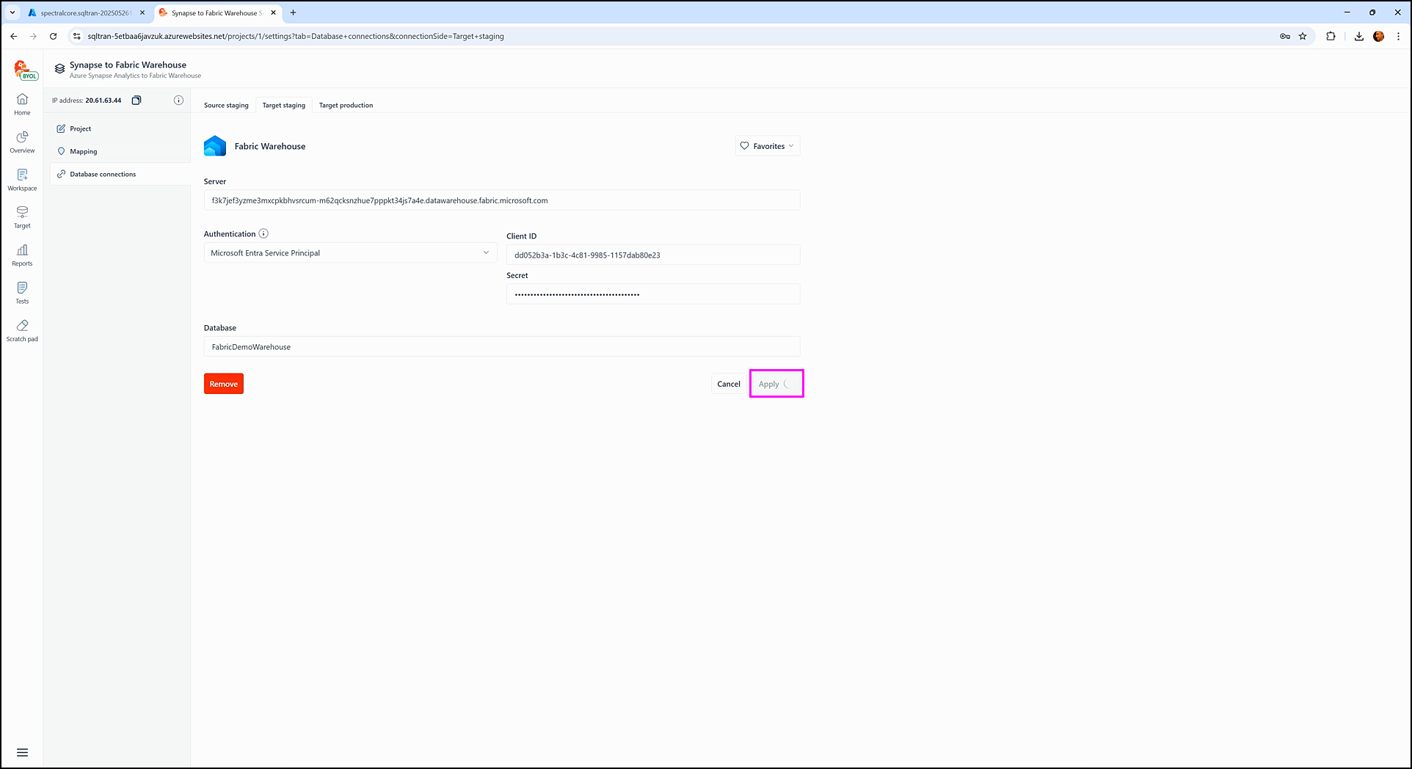Copy the IP address to clipboard
Screen dimensions: 1412x769
click(x=137, y=101)
